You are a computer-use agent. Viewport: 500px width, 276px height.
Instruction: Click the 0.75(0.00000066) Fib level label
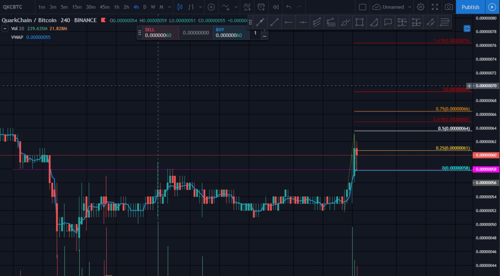coord(453,109)
